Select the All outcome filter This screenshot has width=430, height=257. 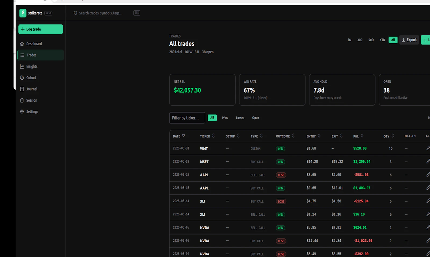tap(212, 118)
